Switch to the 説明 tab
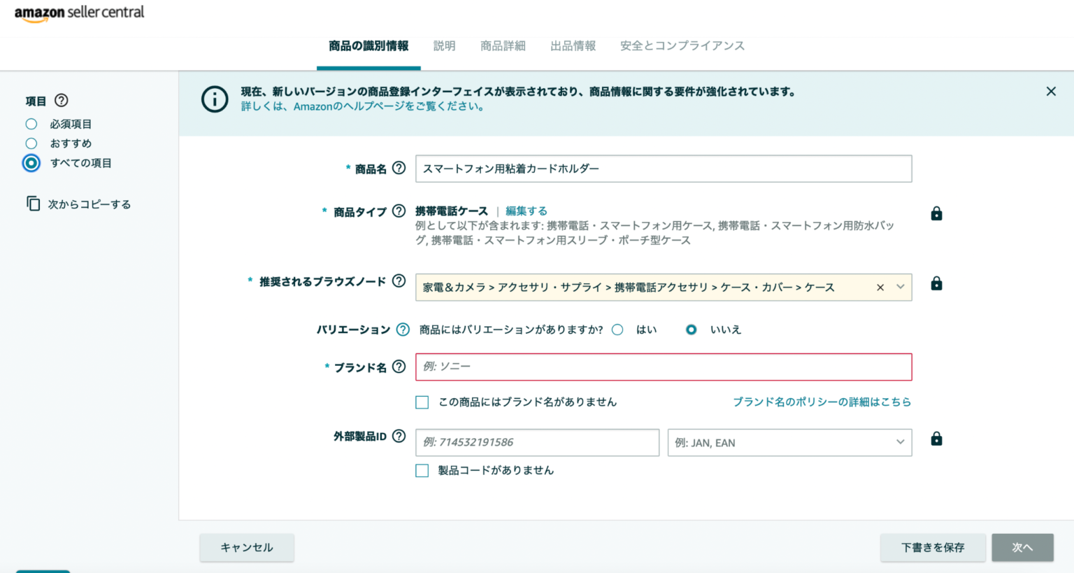 [444, 45]
